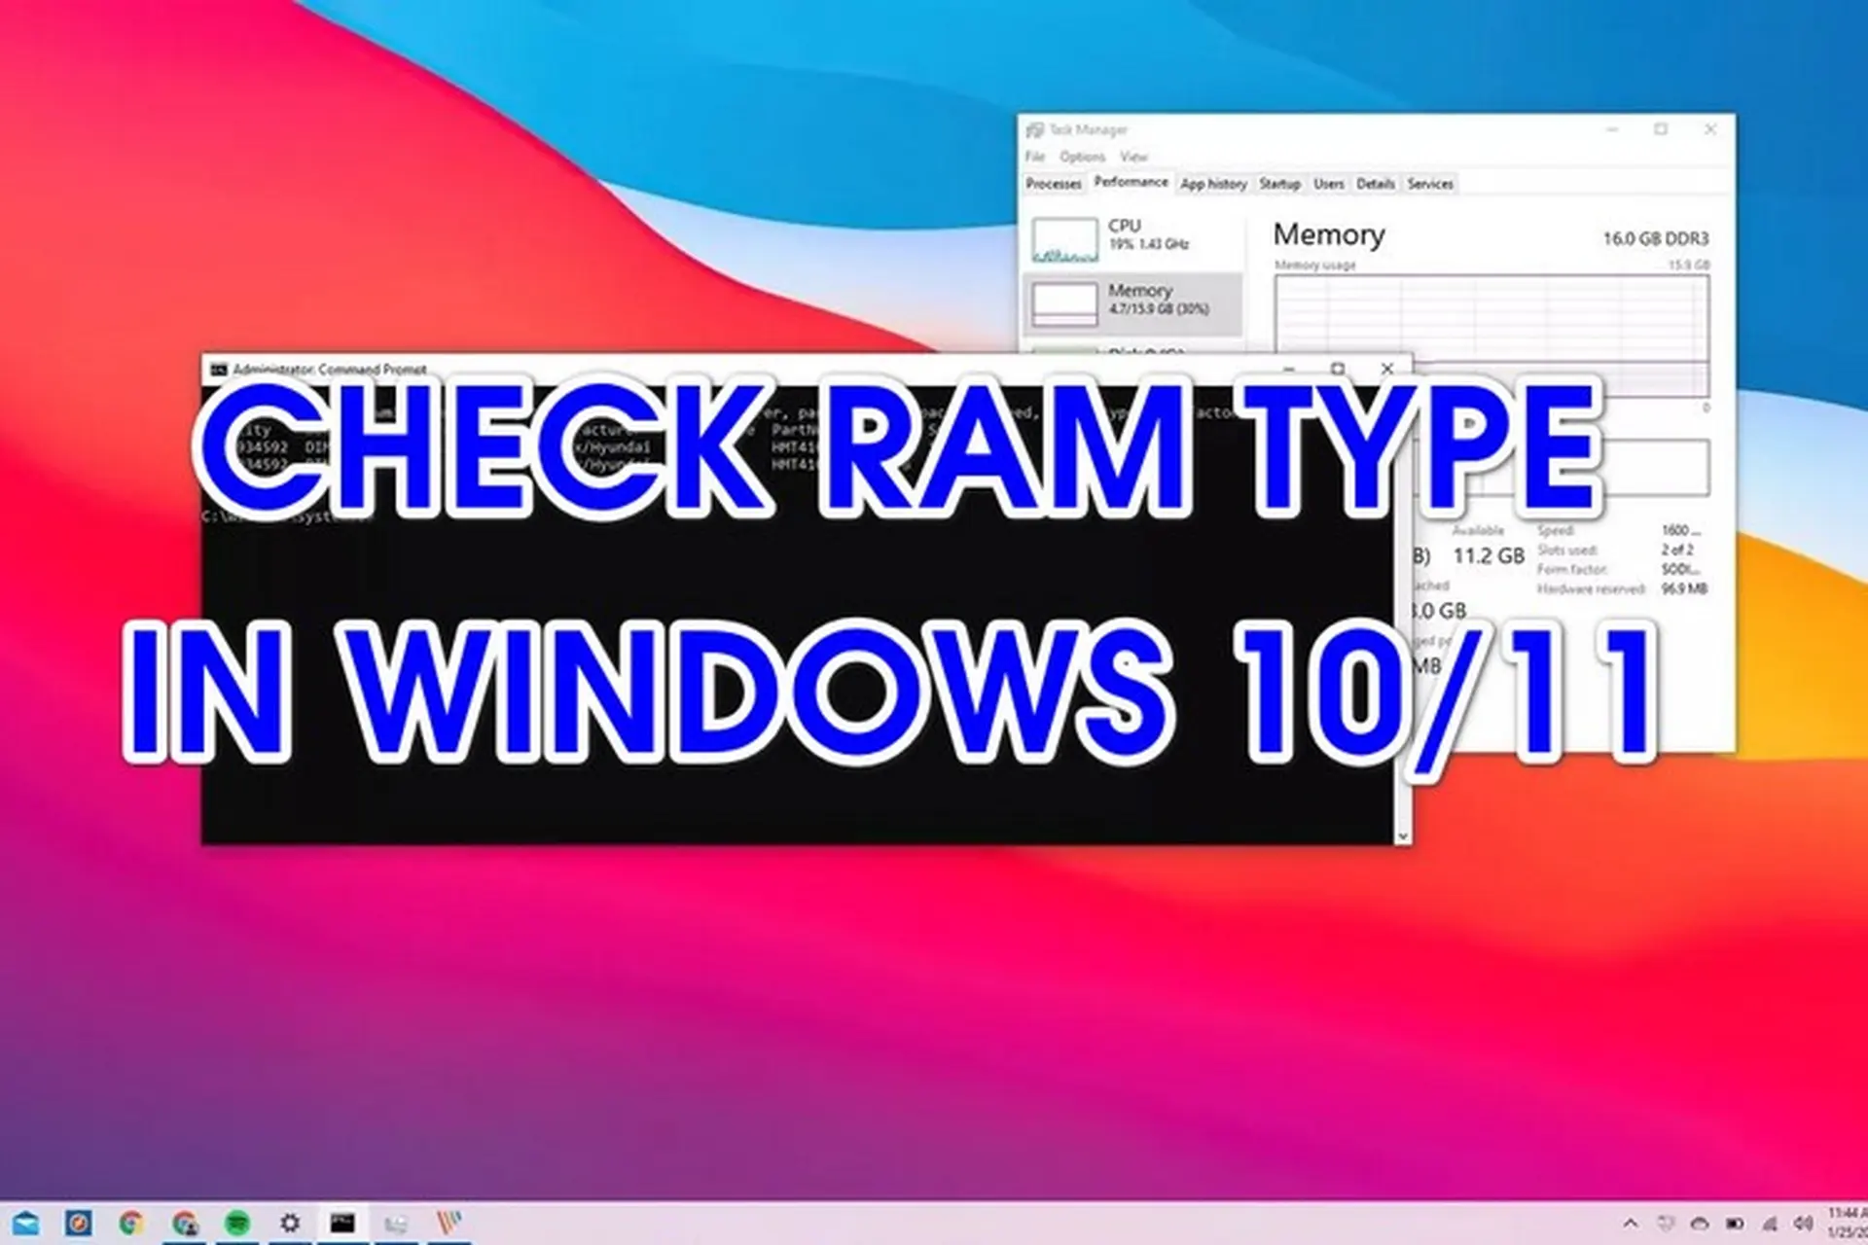The width and height of the screenshot is (1868, 1245).
Task: Select the Startup tab in Task Manager
Action: point(1279,183)
